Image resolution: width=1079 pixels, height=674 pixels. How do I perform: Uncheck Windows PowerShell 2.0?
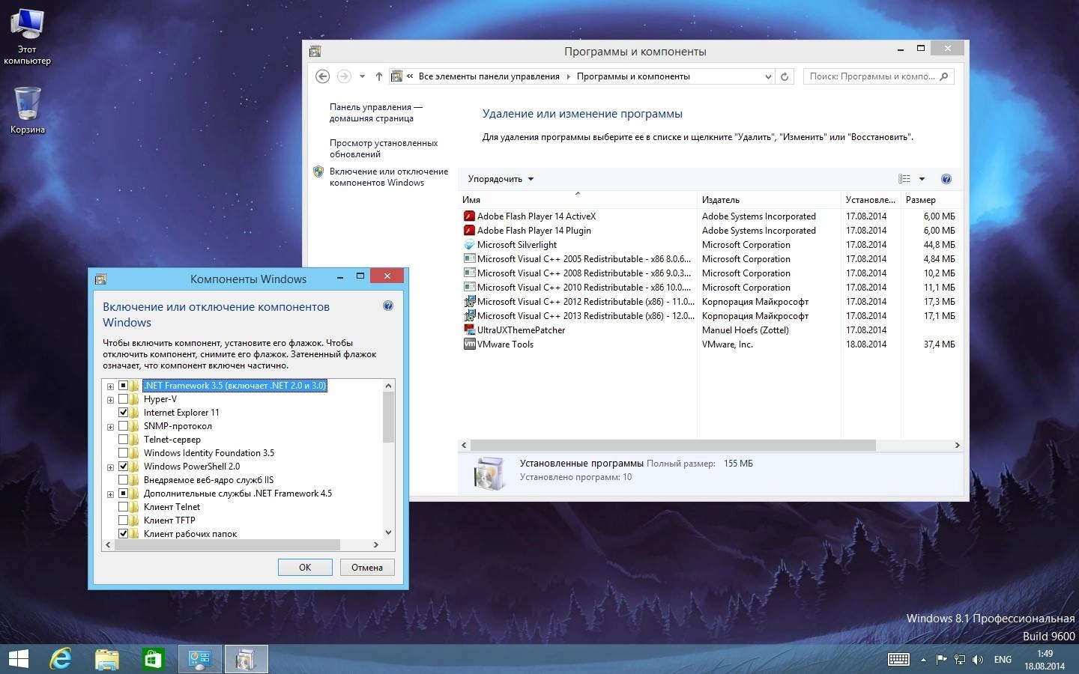point(124,467)
